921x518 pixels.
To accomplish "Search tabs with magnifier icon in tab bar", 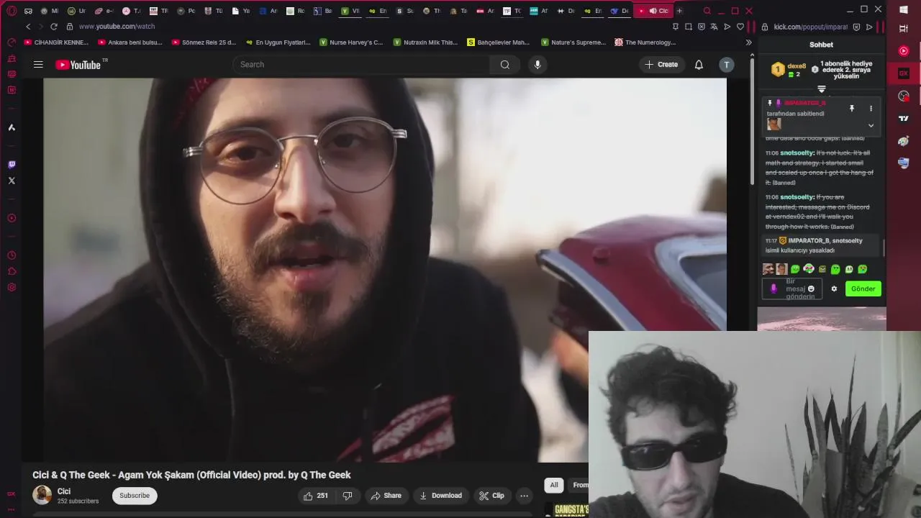I will (x=707, y=11).
